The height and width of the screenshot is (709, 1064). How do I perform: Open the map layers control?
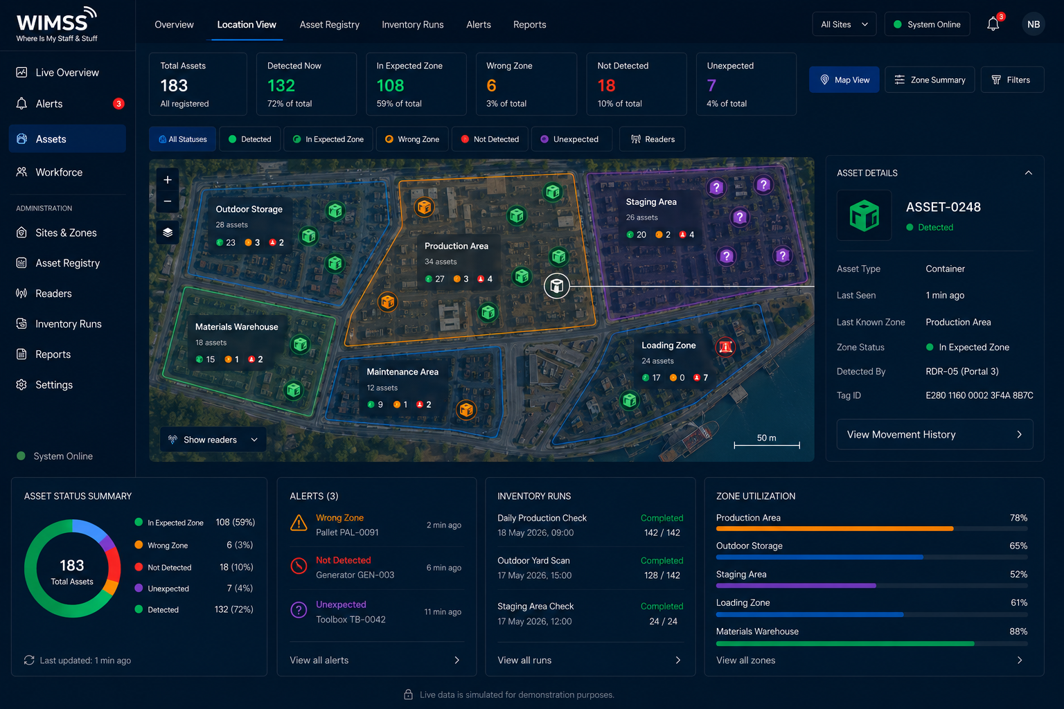(168, 233)
